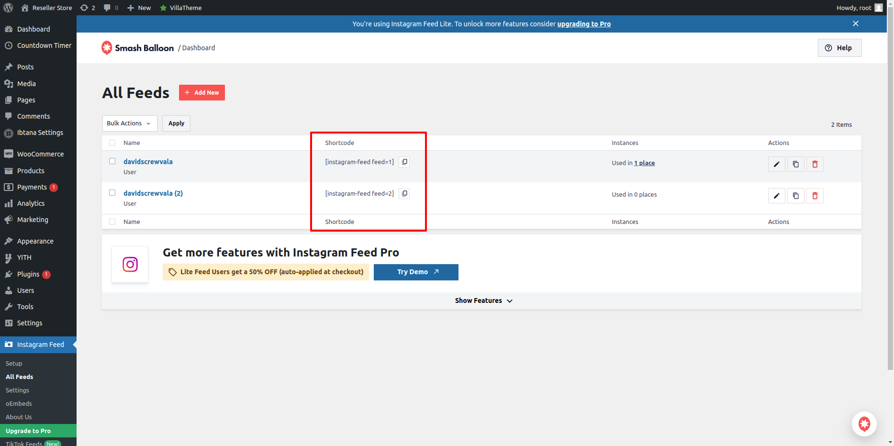The width and height of the screenshot is (894, 446).
Task: Toggle the select-all checkbox in table header
Action: pos(112,143)
